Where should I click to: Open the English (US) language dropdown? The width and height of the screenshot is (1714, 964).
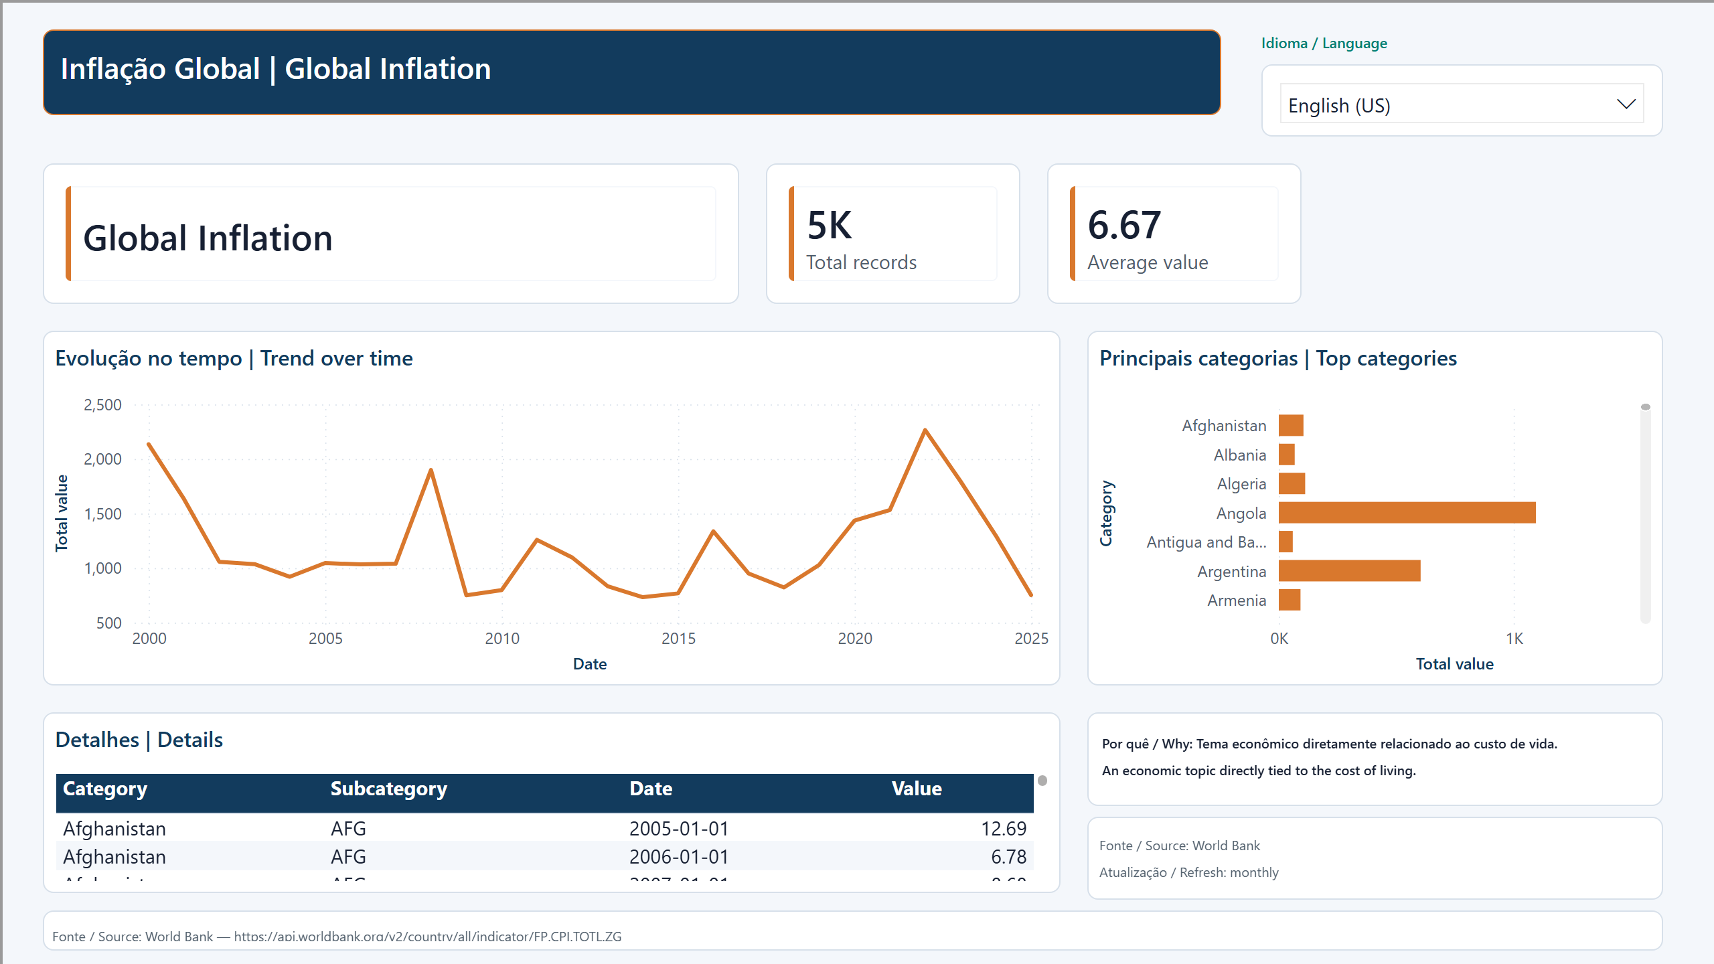(1462, 104)
